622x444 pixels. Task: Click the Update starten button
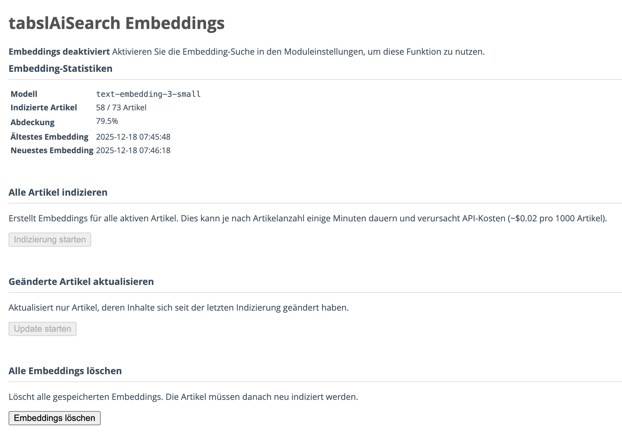tap(42, 329)
